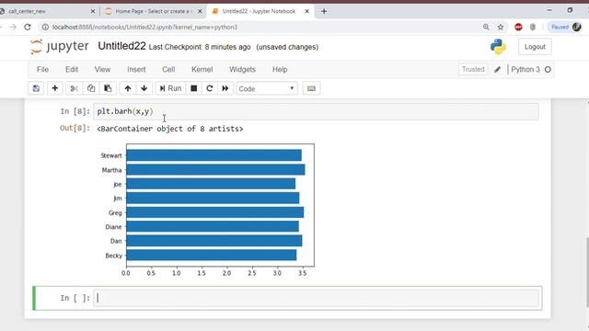The height and width of the screenshot is (331, 589).
Task: Open the command palette keyboard icon
Action: pyautogui.click(x=311, y=88)
